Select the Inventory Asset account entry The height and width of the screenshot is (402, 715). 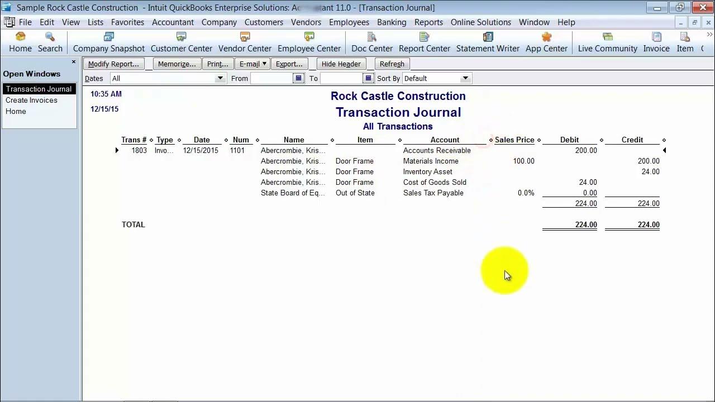428,171
